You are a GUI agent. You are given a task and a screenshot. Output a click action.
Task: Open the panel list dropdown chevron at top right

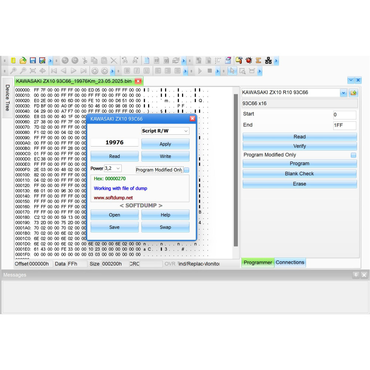pos(351,80)
